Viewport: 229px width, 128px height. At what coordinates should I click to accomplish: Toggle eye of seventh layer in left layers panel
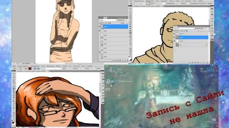pyautogui.click(x=99, y=52)
